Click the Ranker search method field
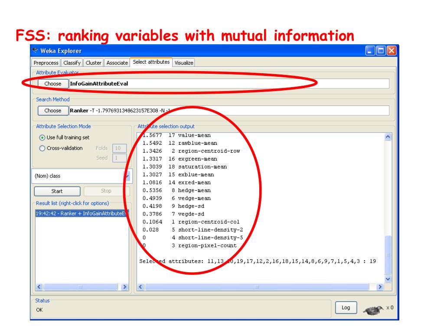This screenshot has height=333, width=444. (x=229, y=111)
